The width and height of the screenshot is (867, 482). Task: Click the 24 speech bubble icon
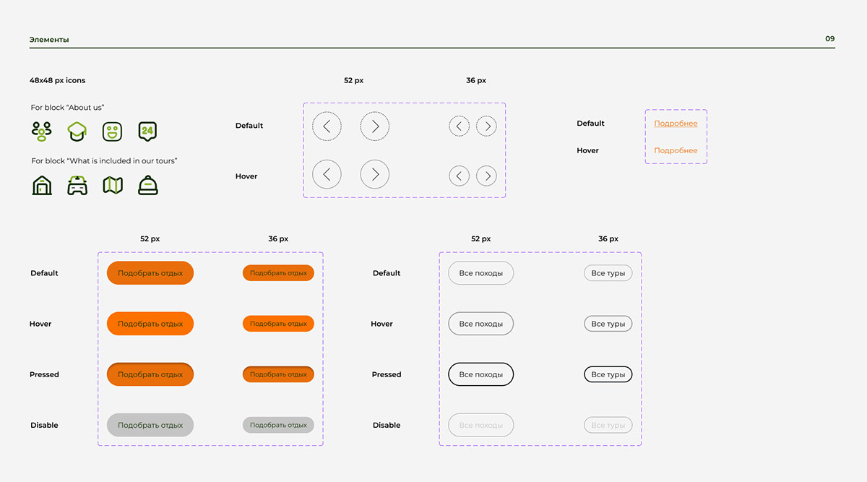147,131
